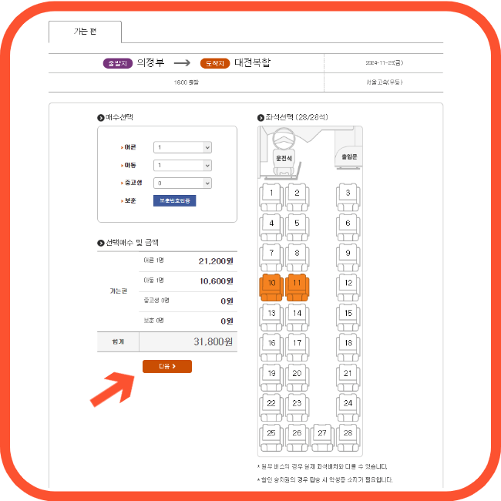Select seat 14 in the seat map
Image resolution: width=501 pixels, height=501 pixels.
click(298, 317)
